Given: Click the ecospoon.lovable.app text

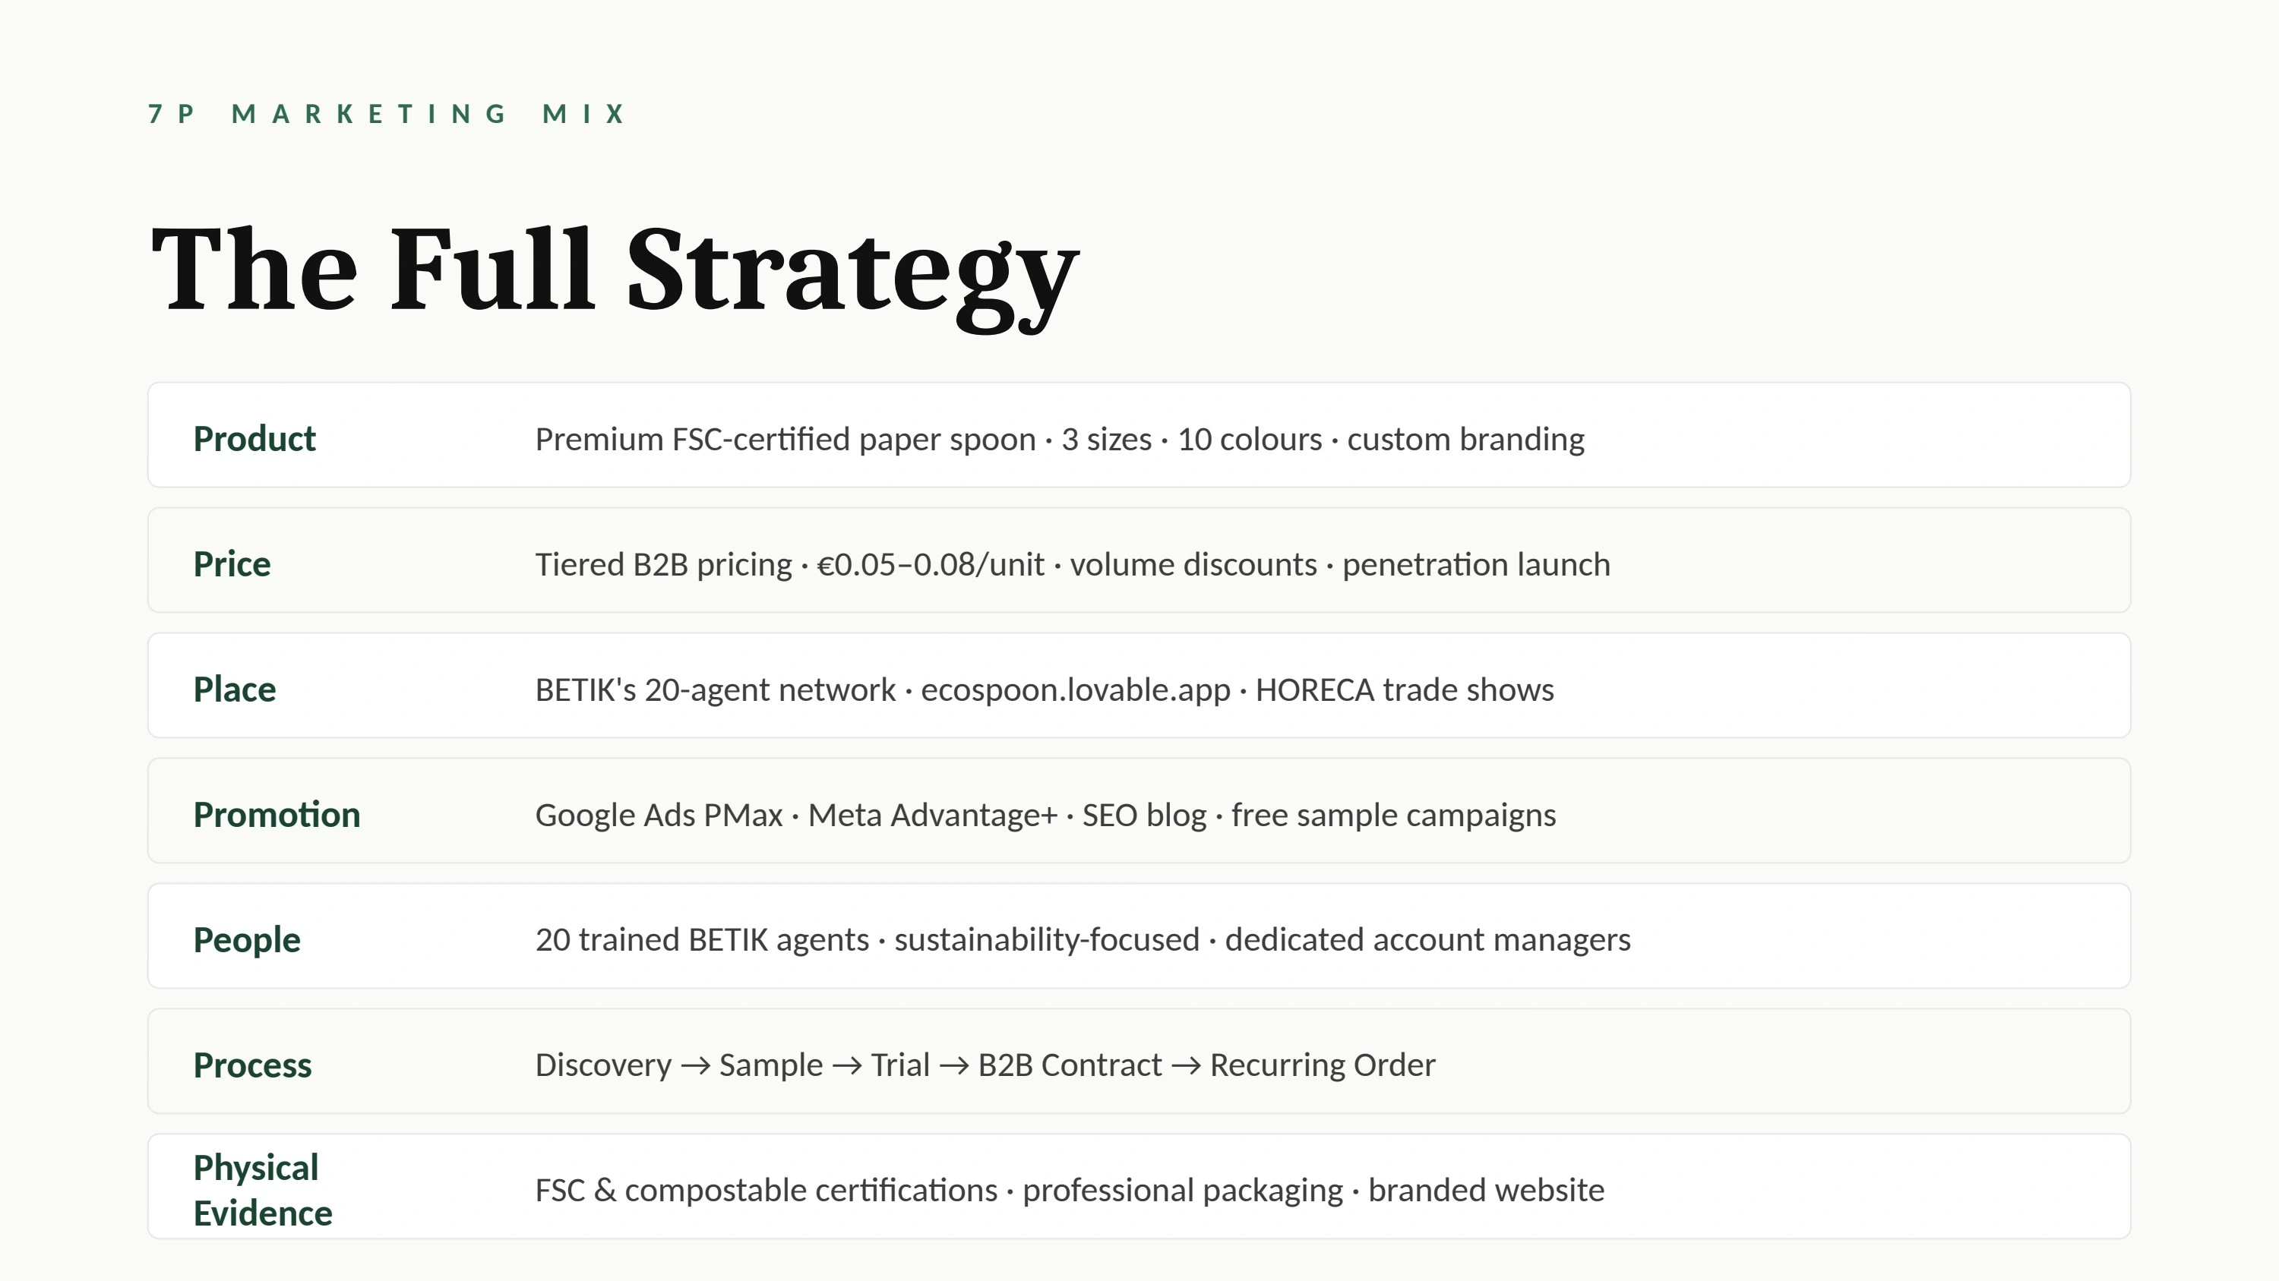Looking at the screenshot, I should click(x=1076, y=689).
